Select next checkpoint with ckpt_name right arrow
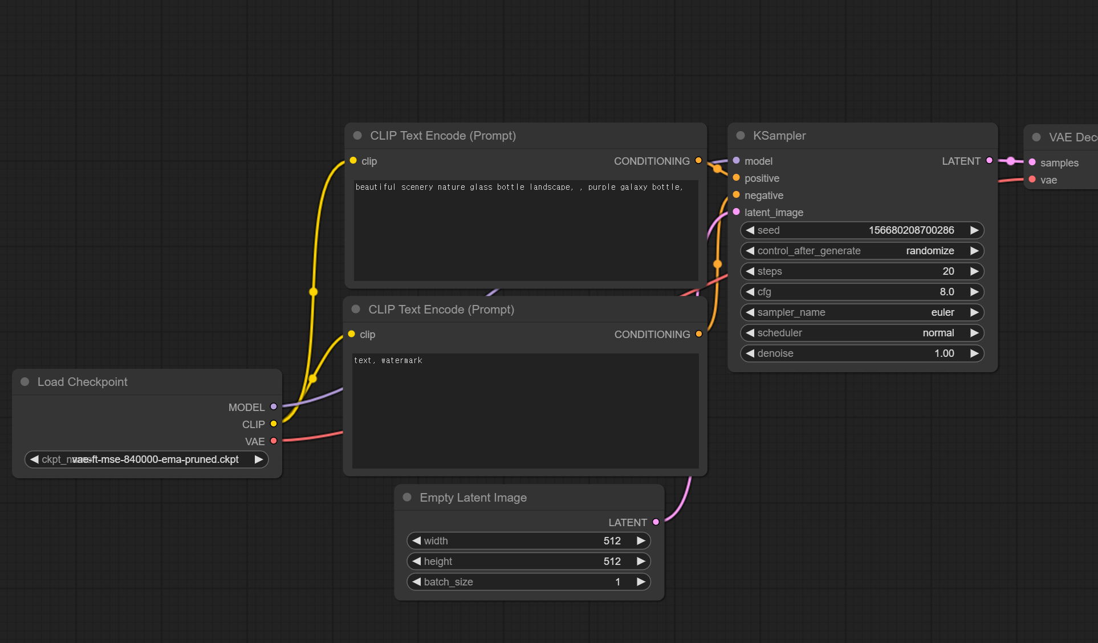 pos(259,459)
